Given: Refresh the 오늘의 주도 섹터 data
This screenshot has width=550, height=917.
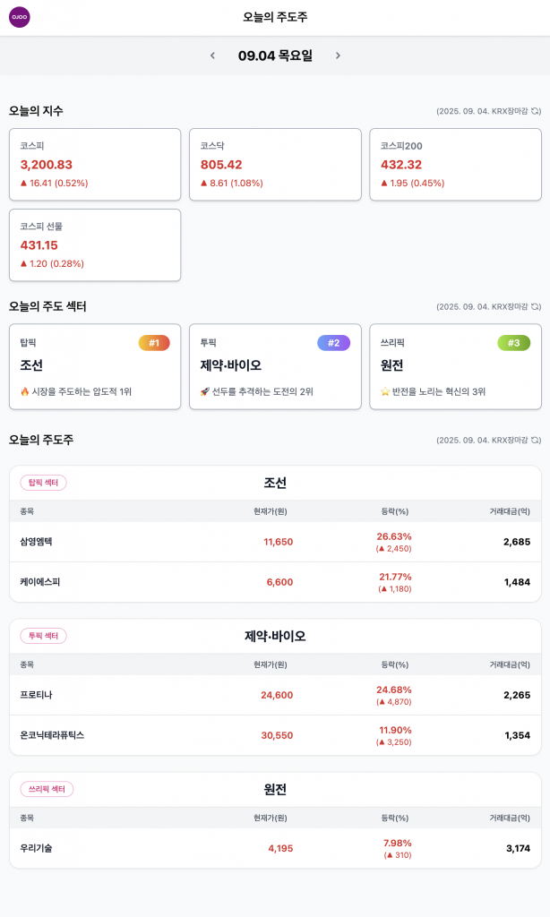Looking at the screenshot, I should coord(536,306).
